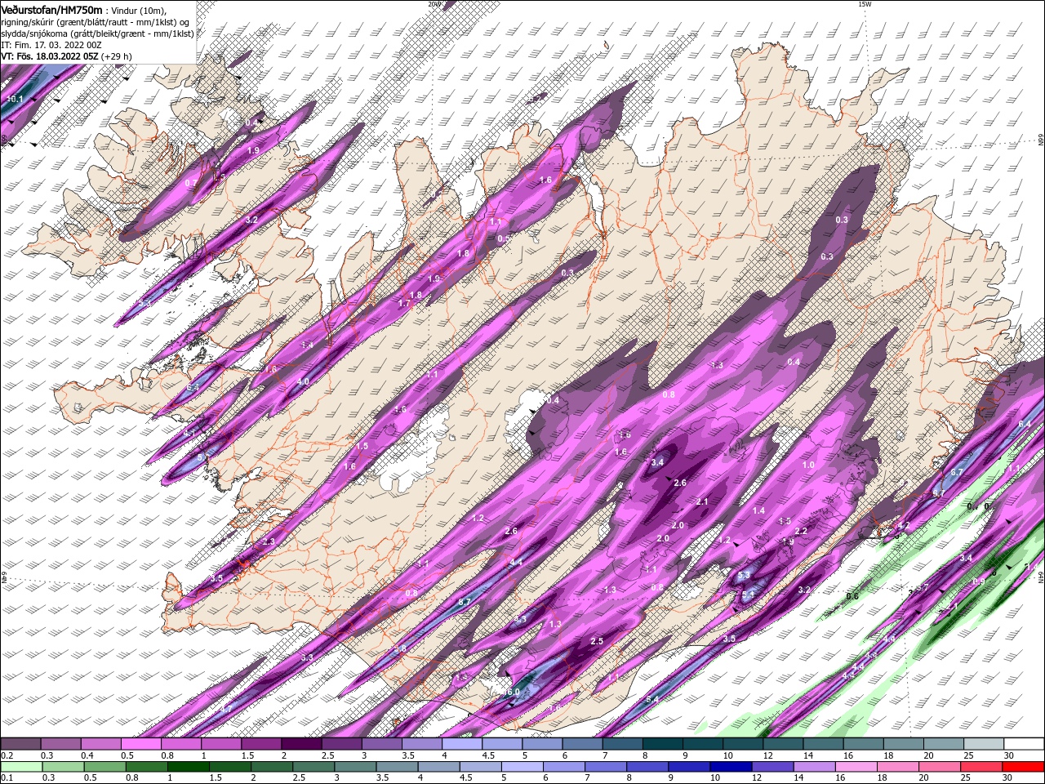Screen dimensions: 1045x784
Task: Click the 2.1 value label on the map
Action: click(x=702, y=501)
